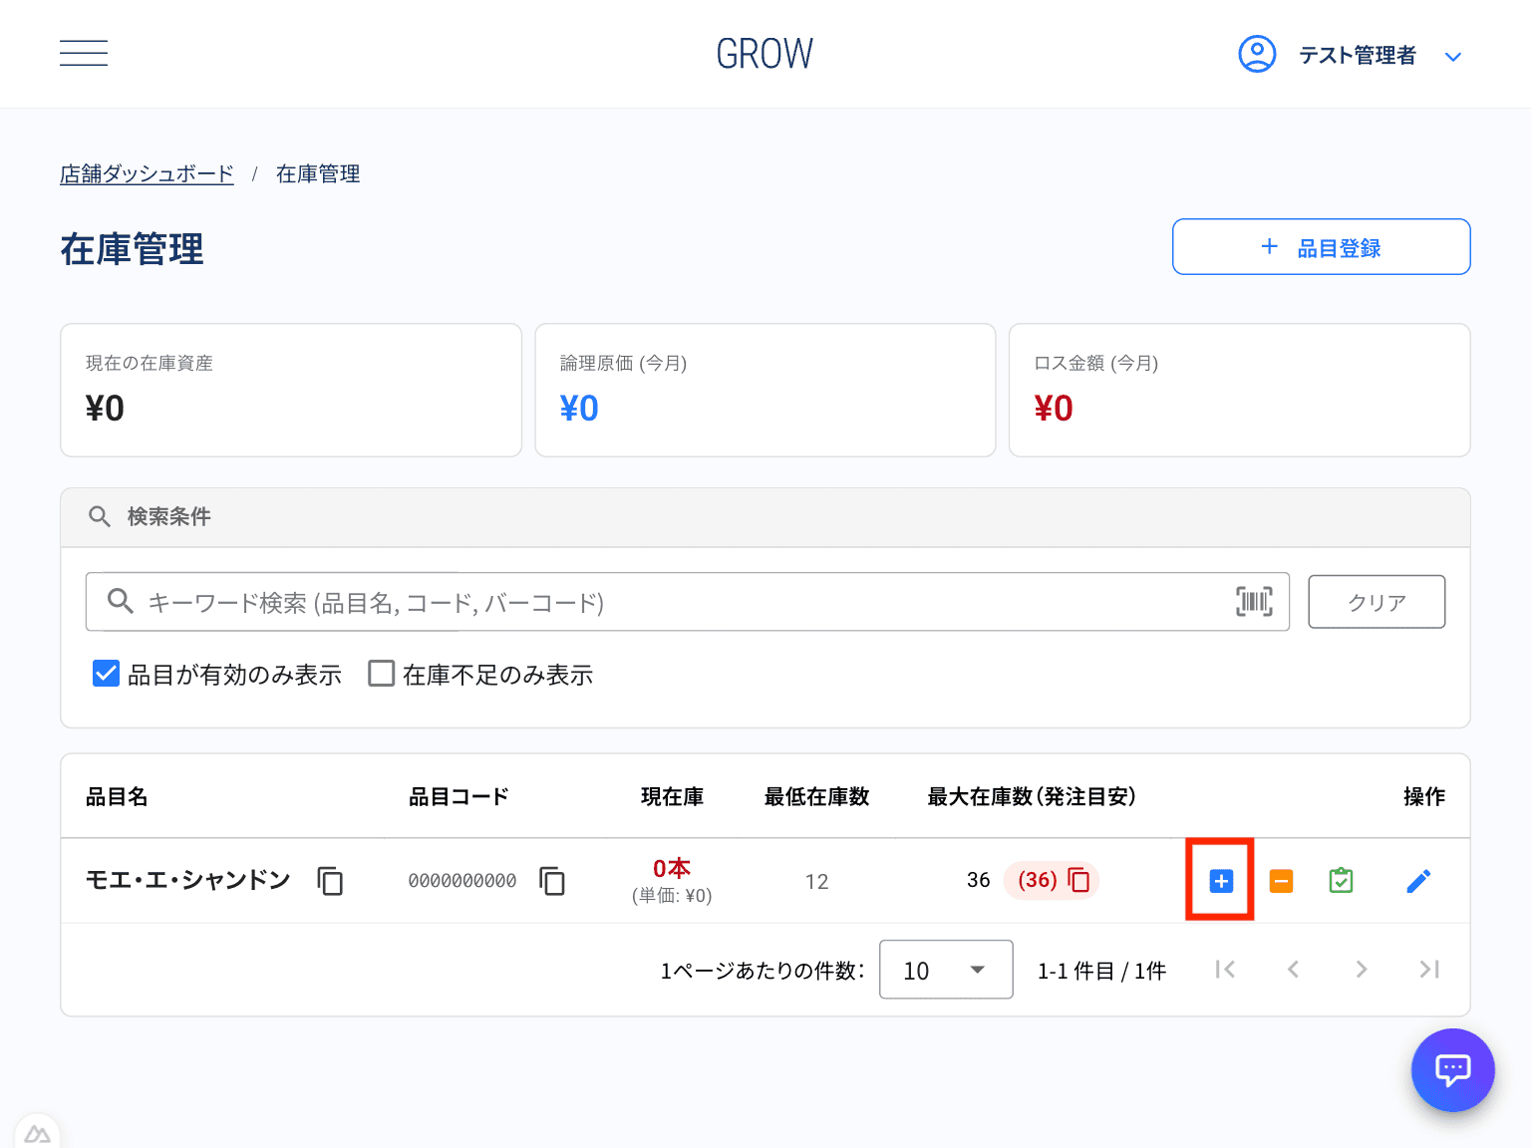
Task: Edit モエ・エ・シャンドン with the pencil icon
Action: tap(1419, 880)
